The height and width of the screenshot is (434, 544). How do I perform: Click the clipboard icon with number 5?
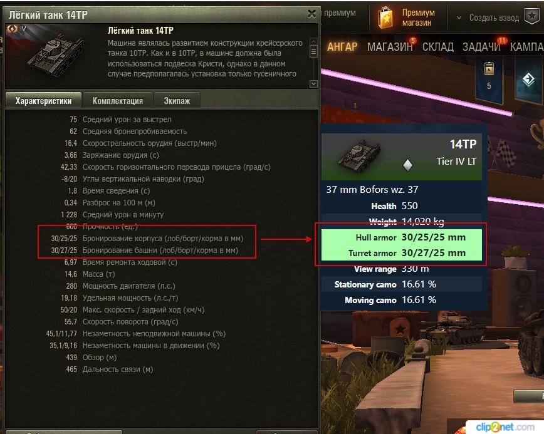pos(489,69)
